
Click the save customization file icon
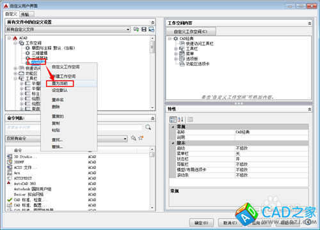tap(144, 29)
